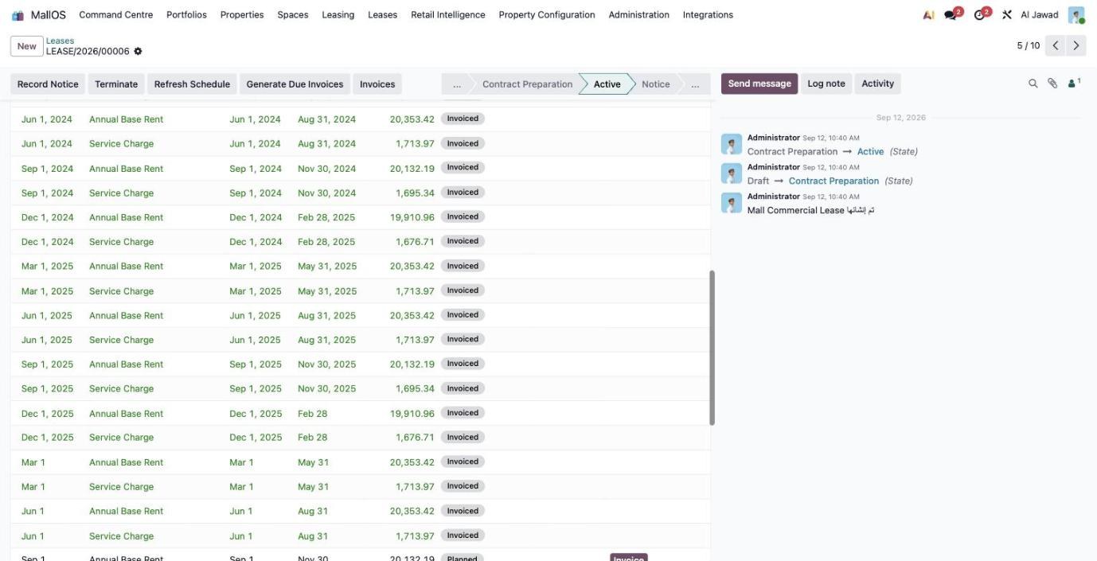This screenshot has height=561, width=1097.
Task: Select the Contract Preparation stage
Action: click(x=527, y=84)
